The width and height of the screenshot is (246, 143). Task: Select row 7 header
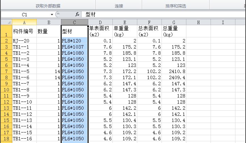(x=6, y=71)
